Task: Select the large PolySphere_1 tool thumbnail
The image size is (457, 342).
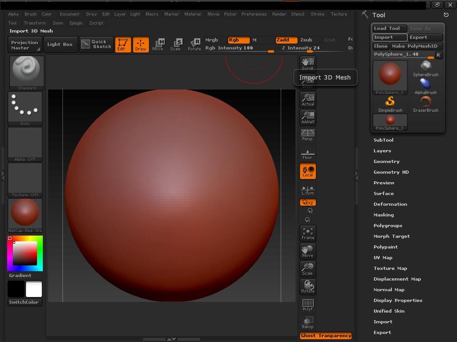Action: click(x=390, y=77)
